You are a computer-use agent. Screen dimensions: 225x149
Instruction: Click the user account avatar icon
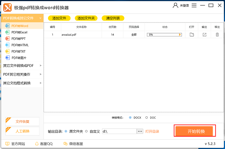[x=175, y=5]
